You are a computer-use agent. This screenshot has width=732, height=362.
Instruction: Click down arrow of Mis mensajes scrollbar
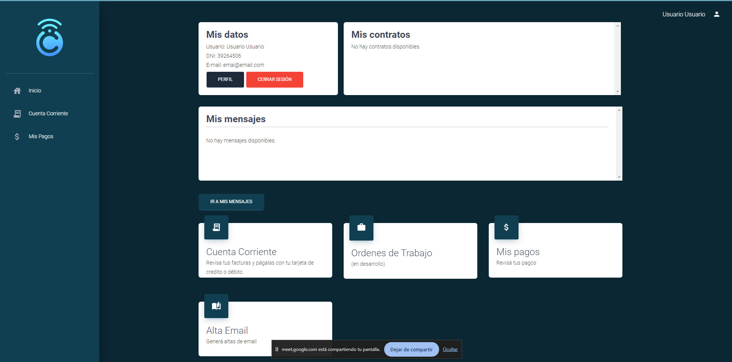619,177
